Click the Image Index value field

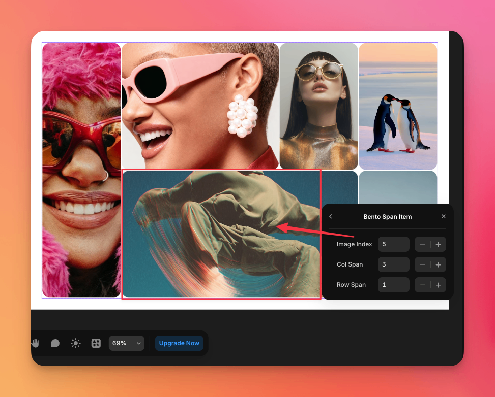(x=393, y=244)
